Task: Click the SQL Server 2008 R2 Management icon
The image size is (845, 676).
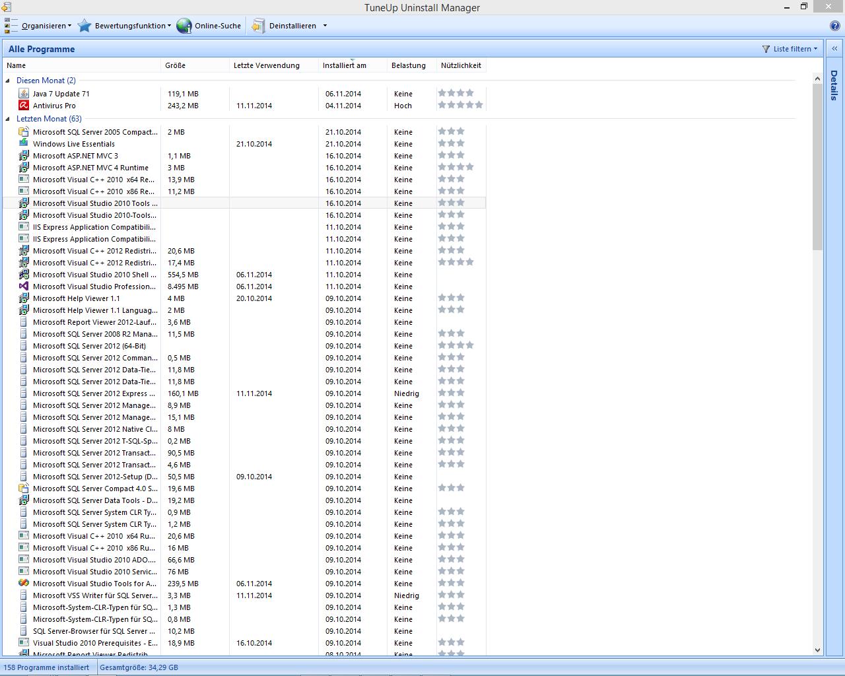Action: coord(24,334)
